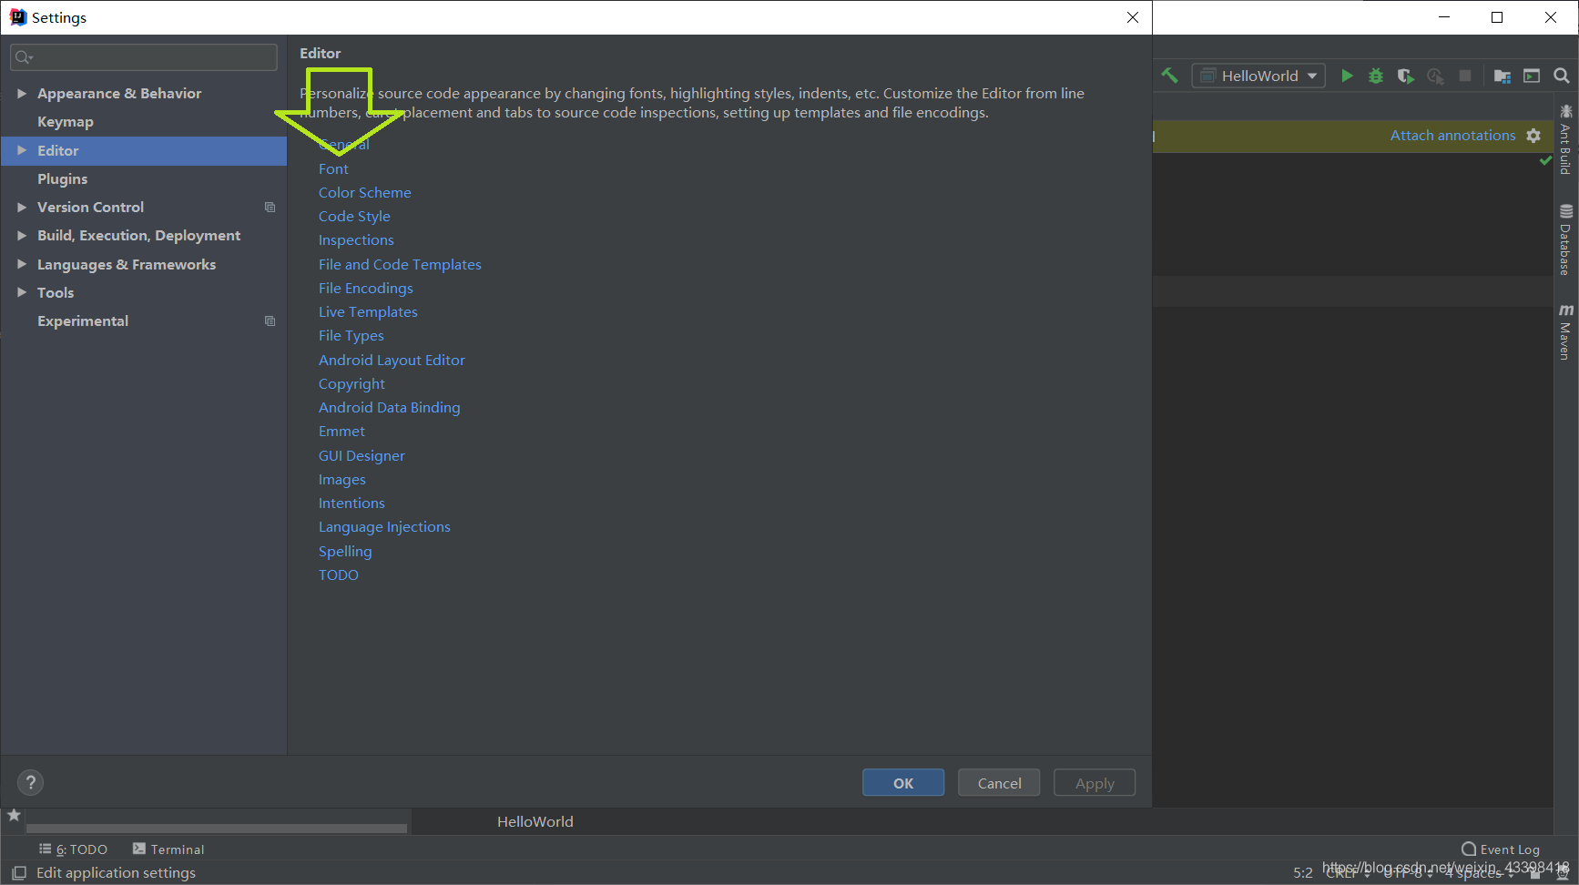1579x885 pixels.
Task: Open the Live Templates link
Action: (x=368, y=312)
